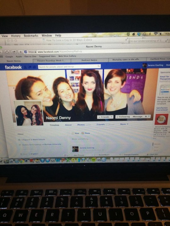Open the notifications globe icon in Facebook header
This screenshot has height=226, width=170.
pyautogui.click(x=34, y=67)
